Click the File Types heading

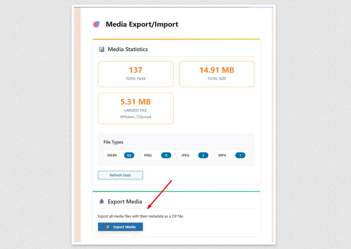(113, 142)
